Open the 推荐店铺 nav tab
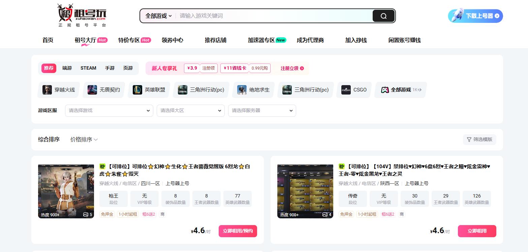 coord(216,40)
